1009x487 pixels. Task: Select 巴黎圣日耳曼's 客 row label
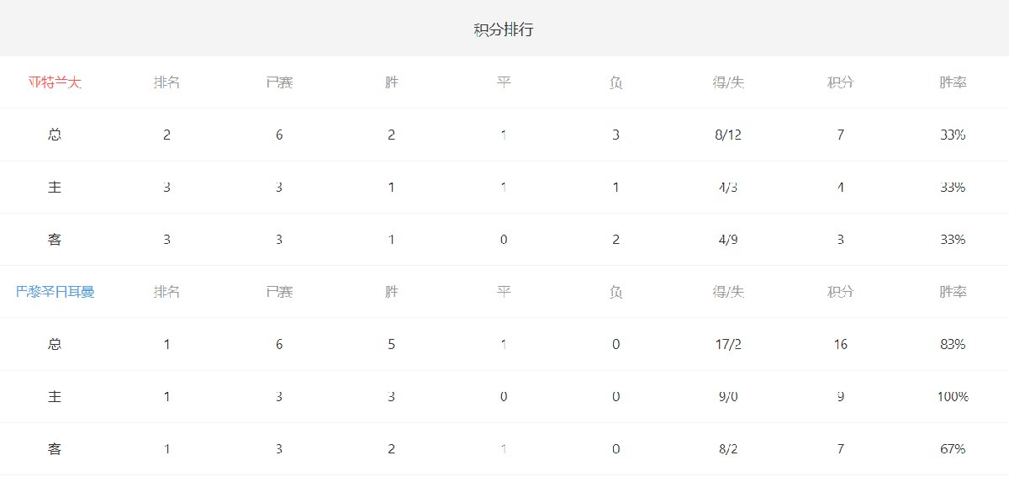click(55, 449)
